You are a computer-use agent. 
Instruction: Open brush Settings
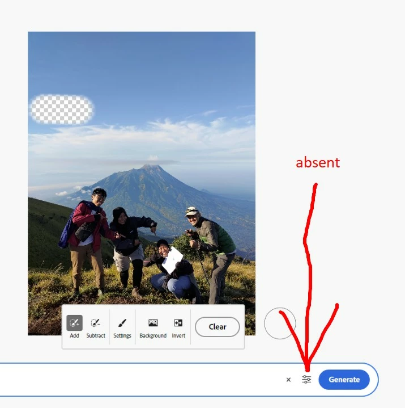point(122,327)
